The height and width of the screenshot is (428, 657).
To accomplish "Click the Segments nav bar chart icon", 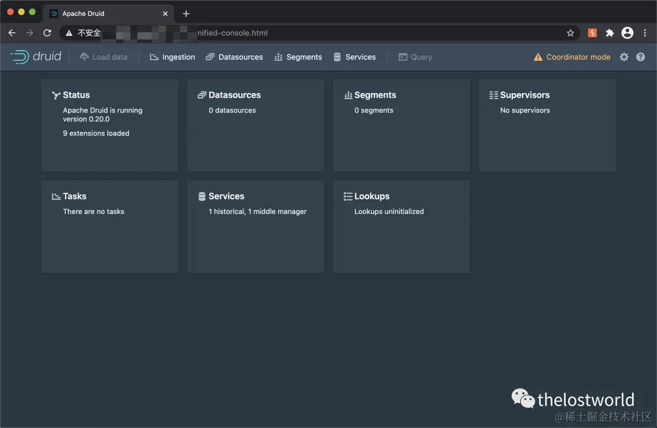I will (x=278, y=57).
